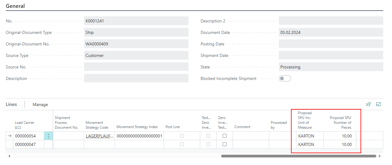Click left arrow of horizontal scrollbar
The width and height of the screenshot is (392, 165).
pyautogui.click(x=9, y=156)
